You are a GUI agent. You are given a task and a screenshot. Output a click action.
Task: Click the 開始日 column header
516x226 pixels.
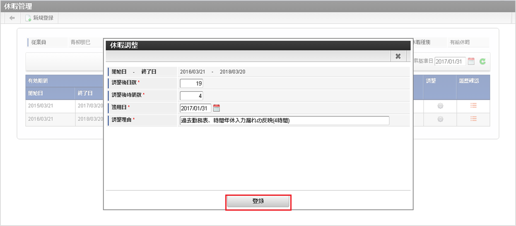point(50,93)
